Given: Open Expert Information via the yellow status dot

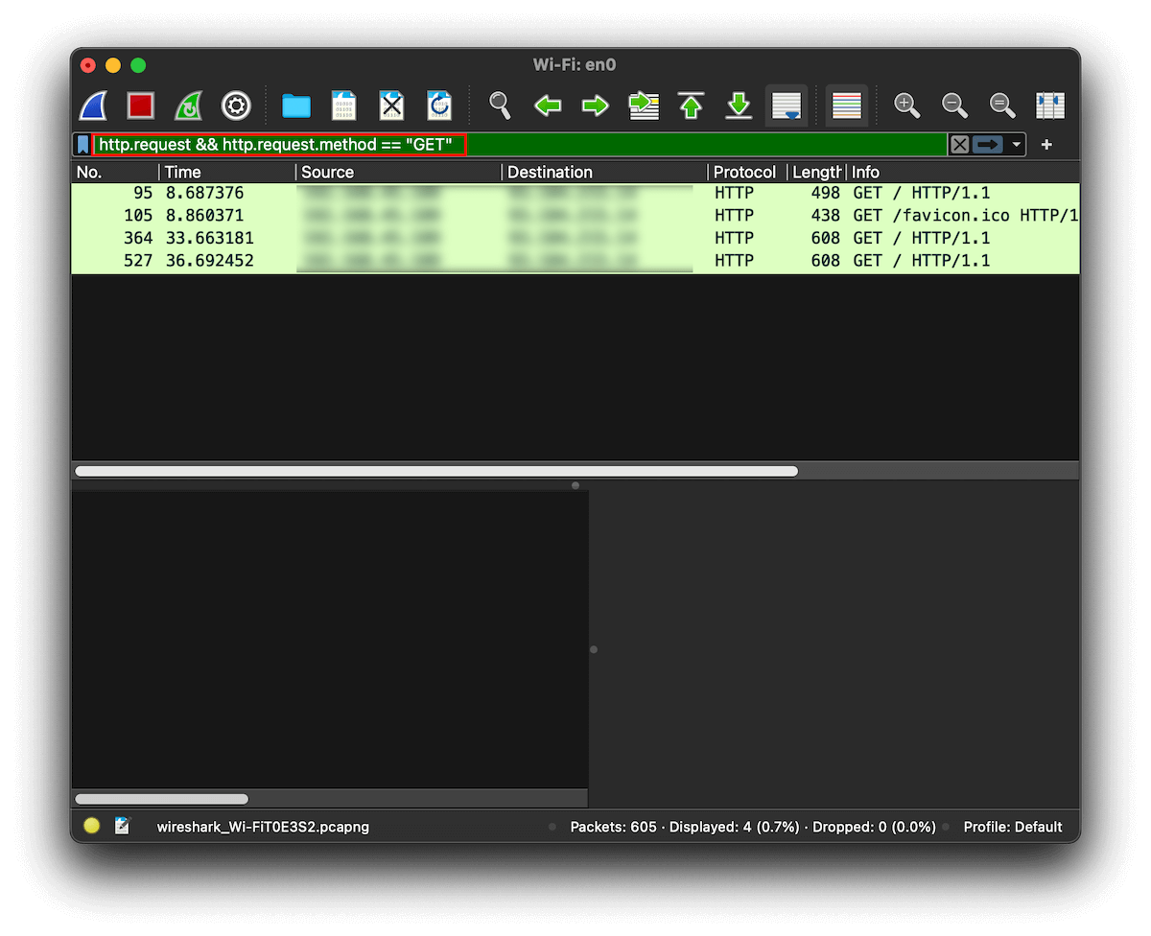Looking at the screenshot, I should click(x=90, y=825).
